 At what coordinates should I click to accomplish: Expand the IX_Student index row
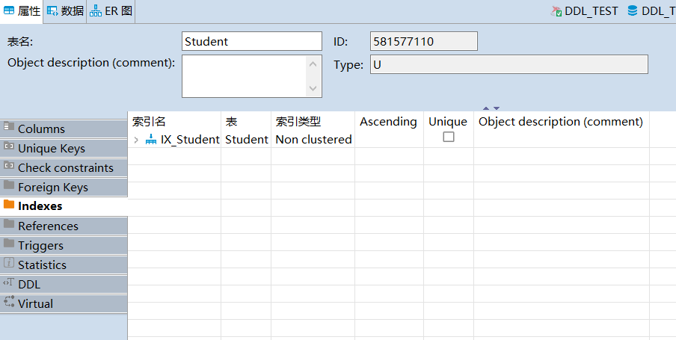tap(136, 140)
